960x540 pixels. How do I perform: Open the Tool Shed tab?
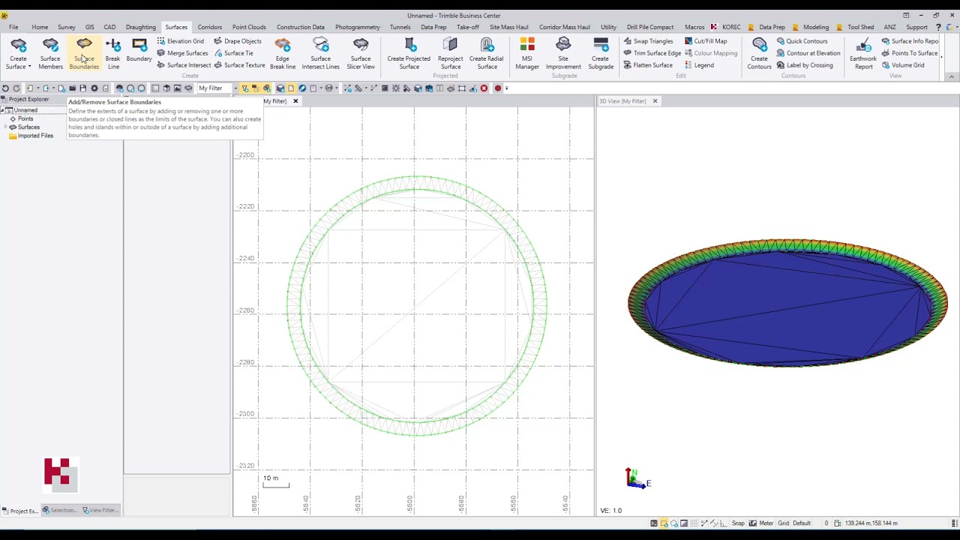[860, 27]
